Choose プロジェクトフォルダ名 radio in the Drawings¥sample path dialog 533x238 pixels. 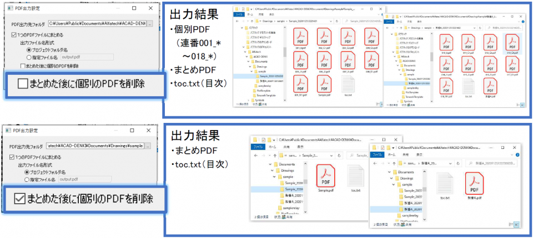[x=26, y=172]
